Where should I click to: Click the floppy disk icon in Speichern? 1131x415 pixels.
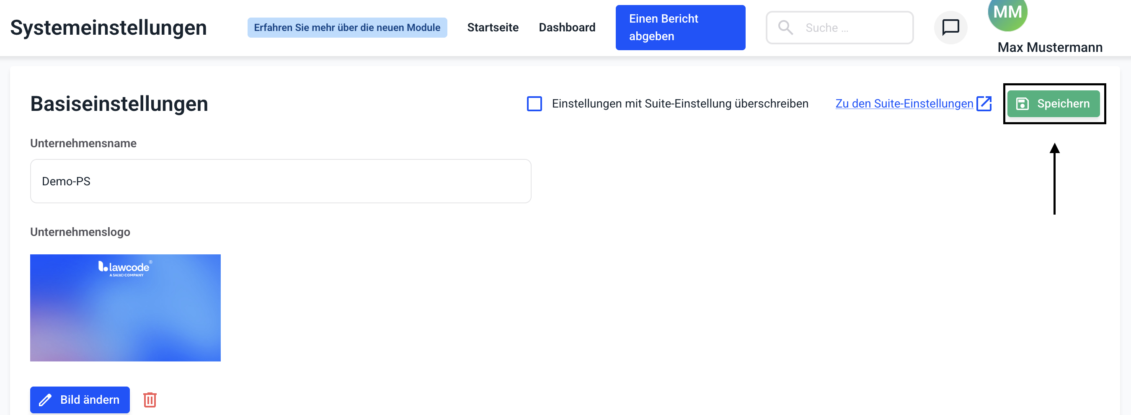point(1023,103)
